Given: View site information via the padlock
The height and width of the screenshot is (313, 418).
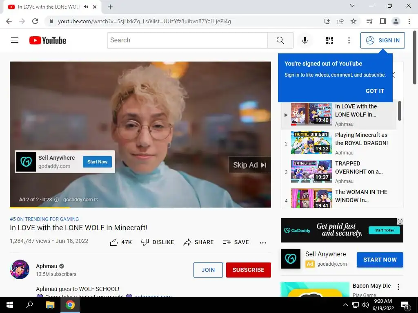Looking at the screenshot, I should coord(51,21).
